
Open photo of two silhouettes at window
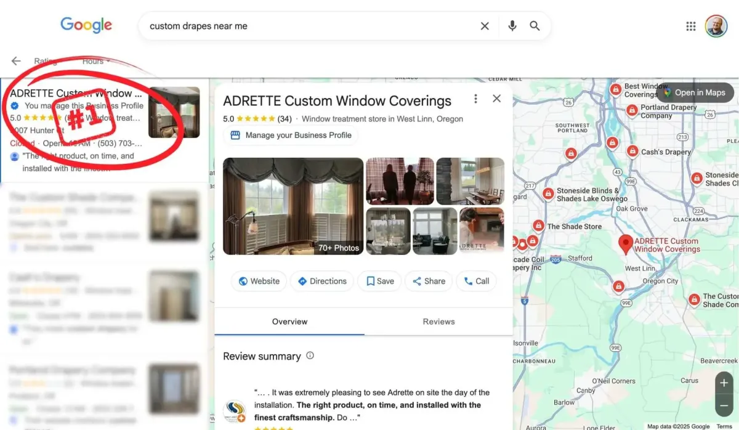400,181
